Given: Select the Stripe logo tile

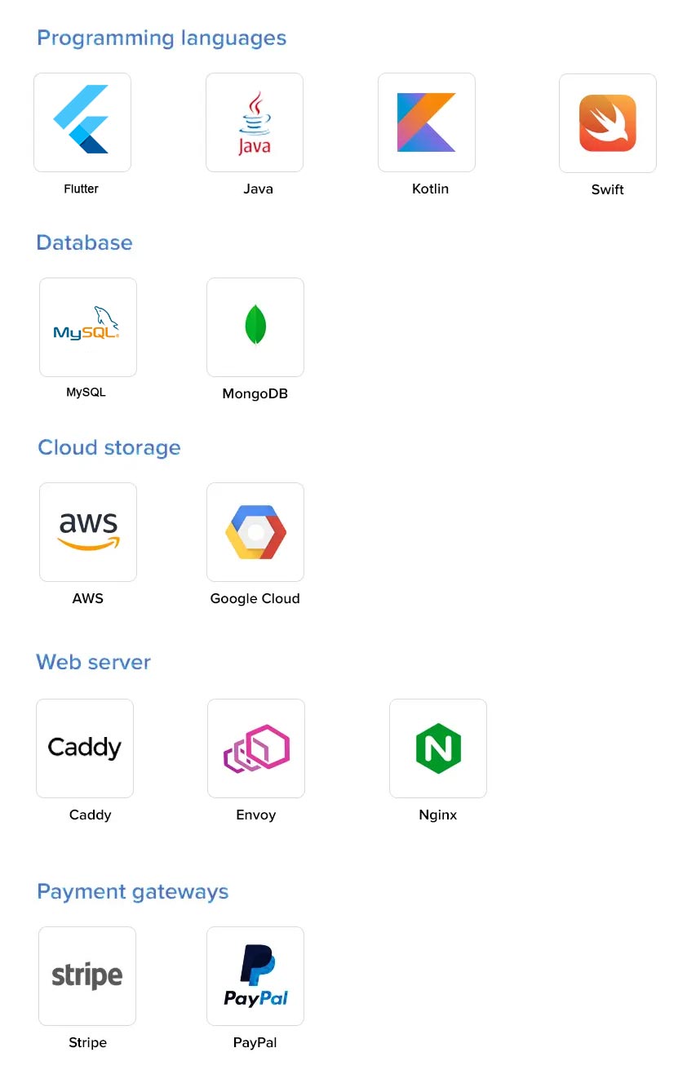Looking at the screenshot, I should click(87, 976).
